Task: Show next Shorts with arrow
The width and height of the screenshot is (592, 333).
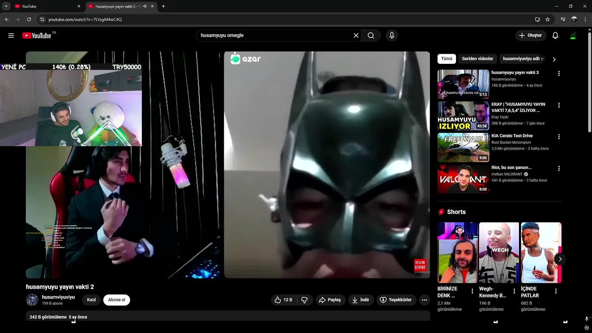Action: 560,259
